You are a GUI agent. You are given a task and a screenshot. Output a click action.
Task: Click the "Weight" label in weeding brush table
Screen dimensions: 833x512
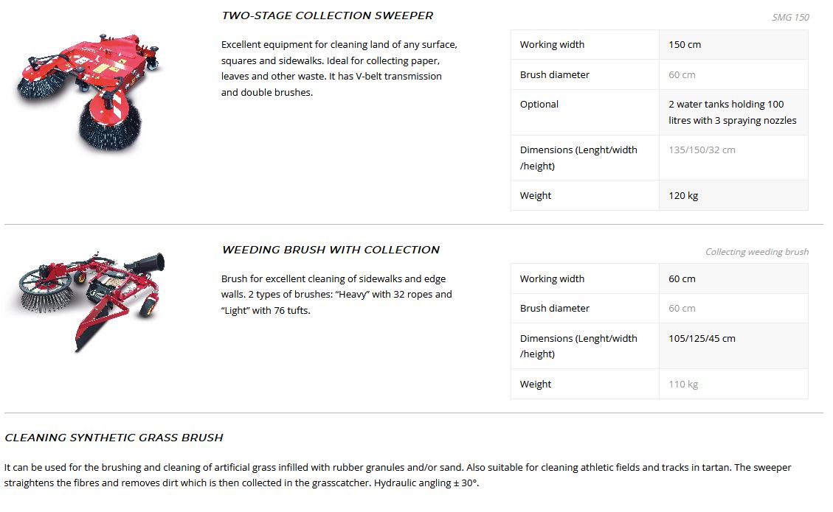pyautogui.click(x=536, y=385)
